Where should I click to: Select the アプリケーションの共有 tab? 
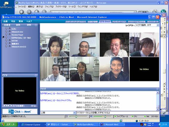tap(137, 22)
